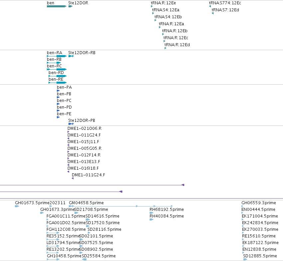This screenshot has height=261, width=283.
Task: Open tRNA:R:12Ed feature label
Action: click(177, 45)
